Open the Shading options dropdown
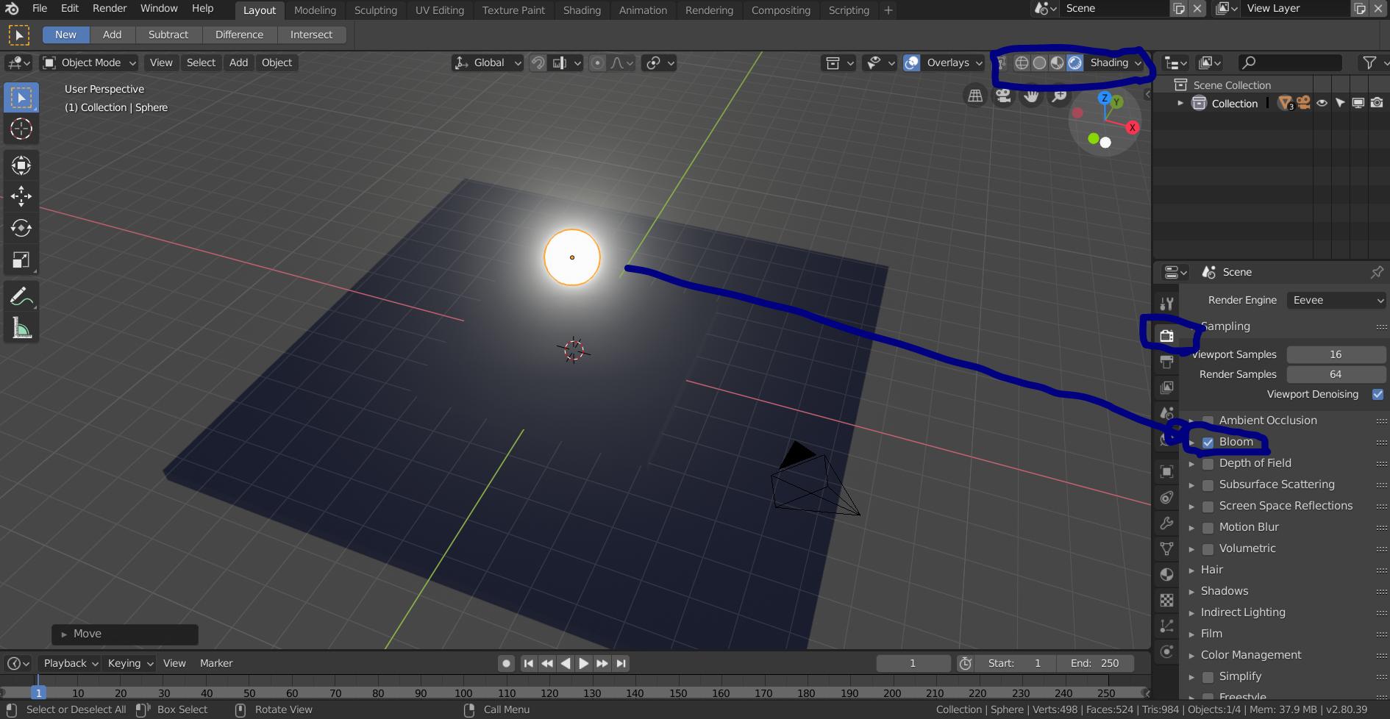Screen dimensions: 1390x719 [1116, 63]
